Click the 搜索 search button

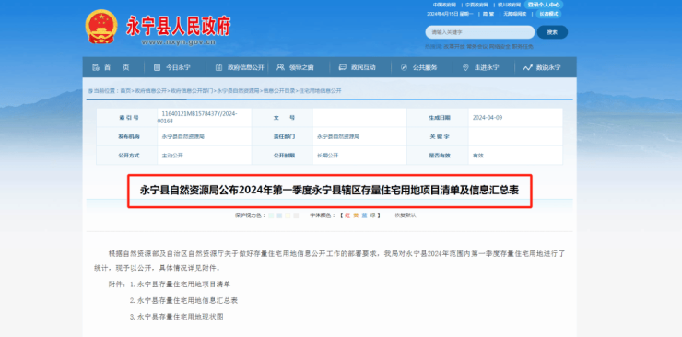(x=552, y=32)
